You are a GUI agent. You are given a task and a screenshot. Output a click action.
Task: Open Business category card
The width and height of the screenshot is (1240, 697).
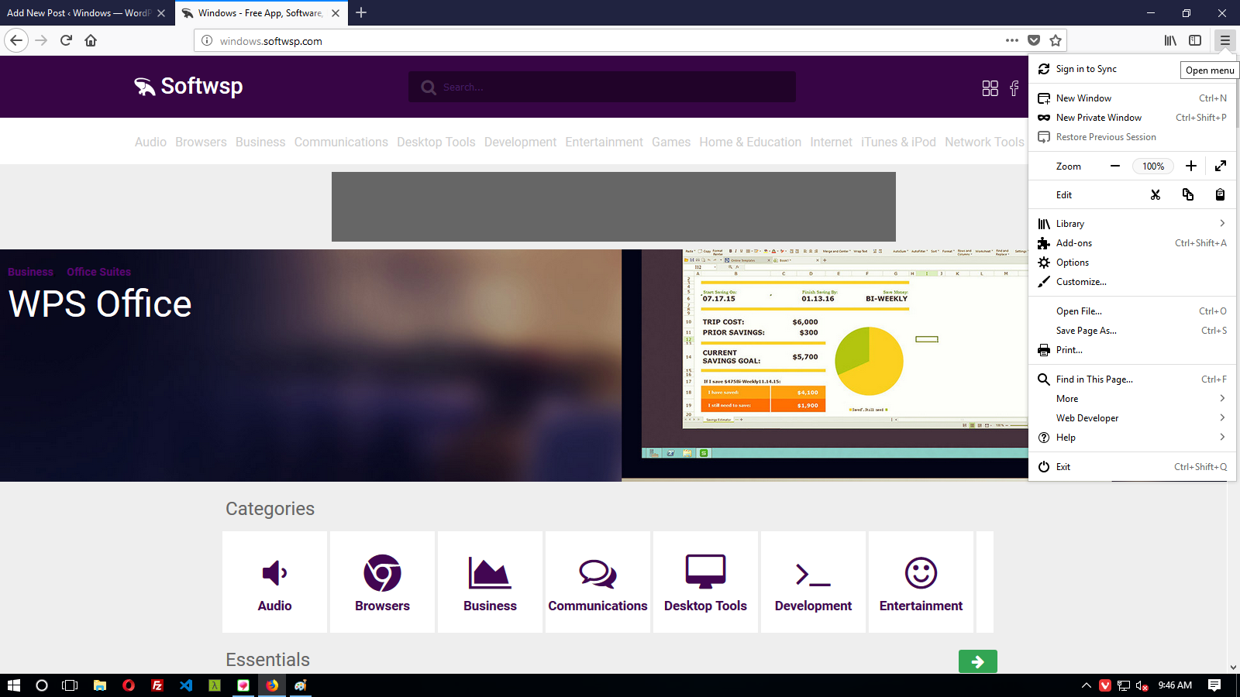tap(490, 582)
